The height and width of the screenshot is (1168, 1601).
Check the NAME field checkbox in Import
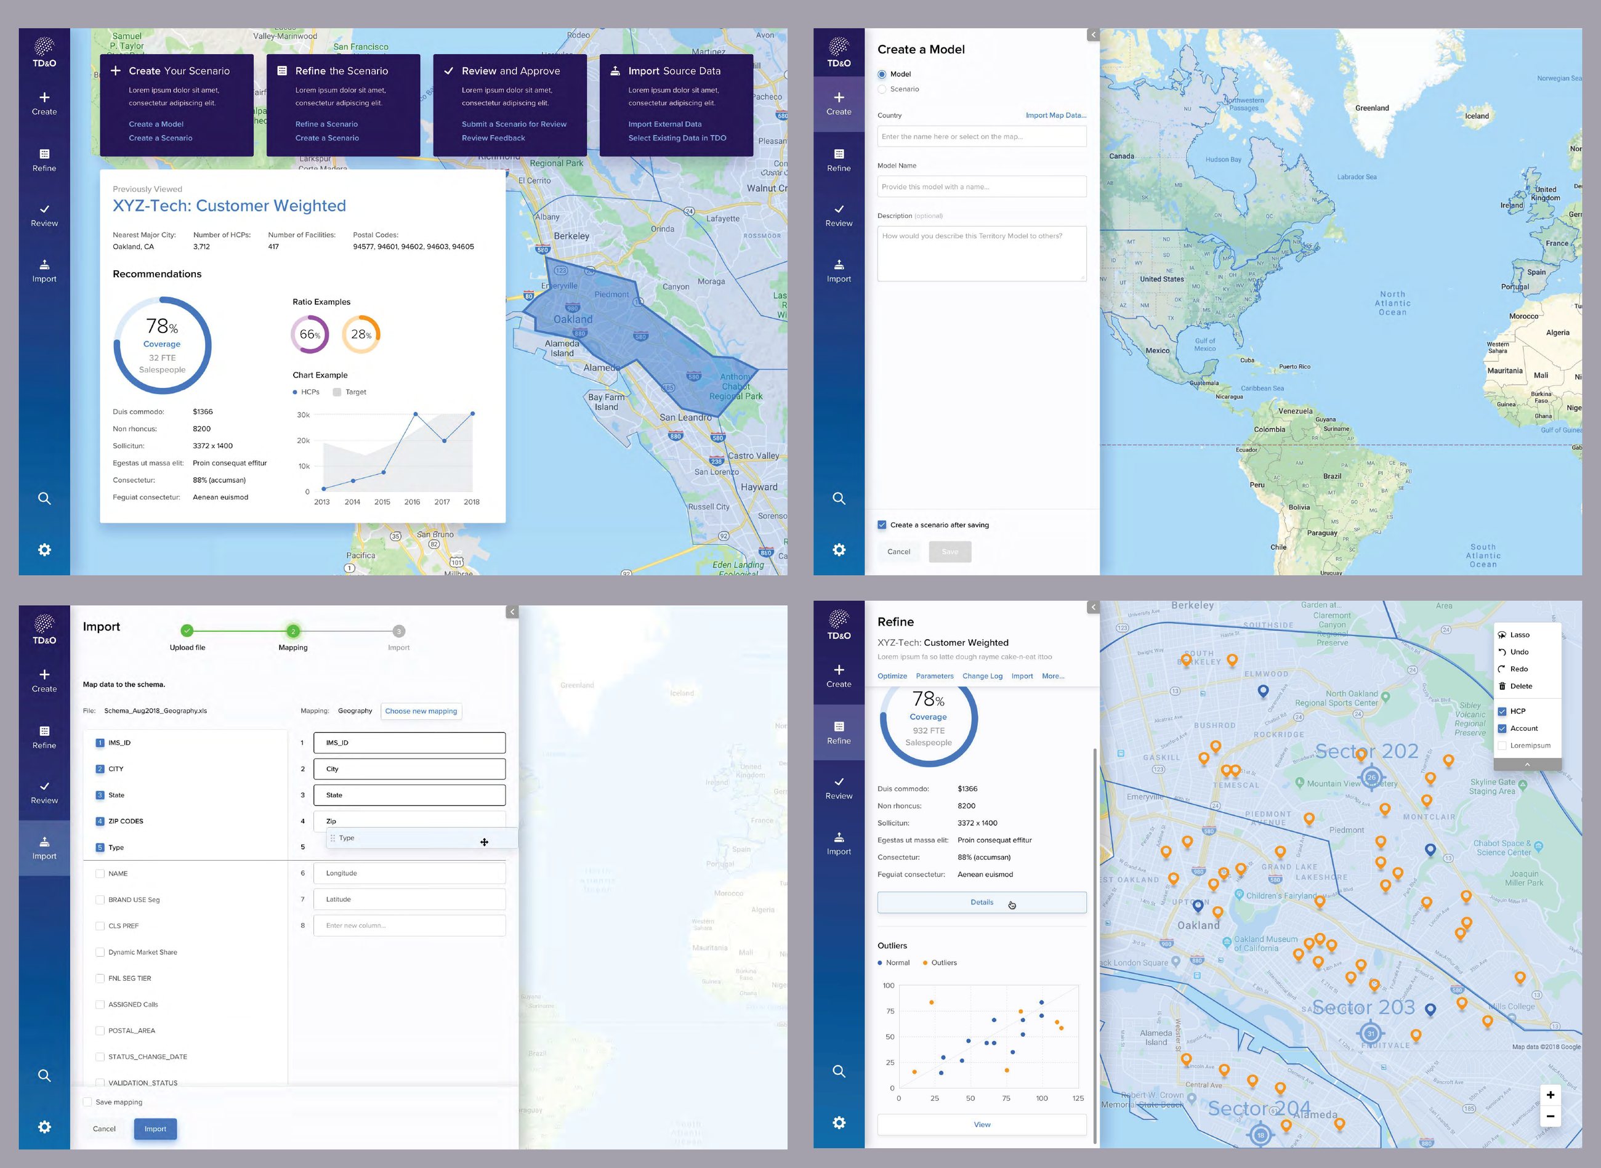pyautogui.click(x=100, y=873)
